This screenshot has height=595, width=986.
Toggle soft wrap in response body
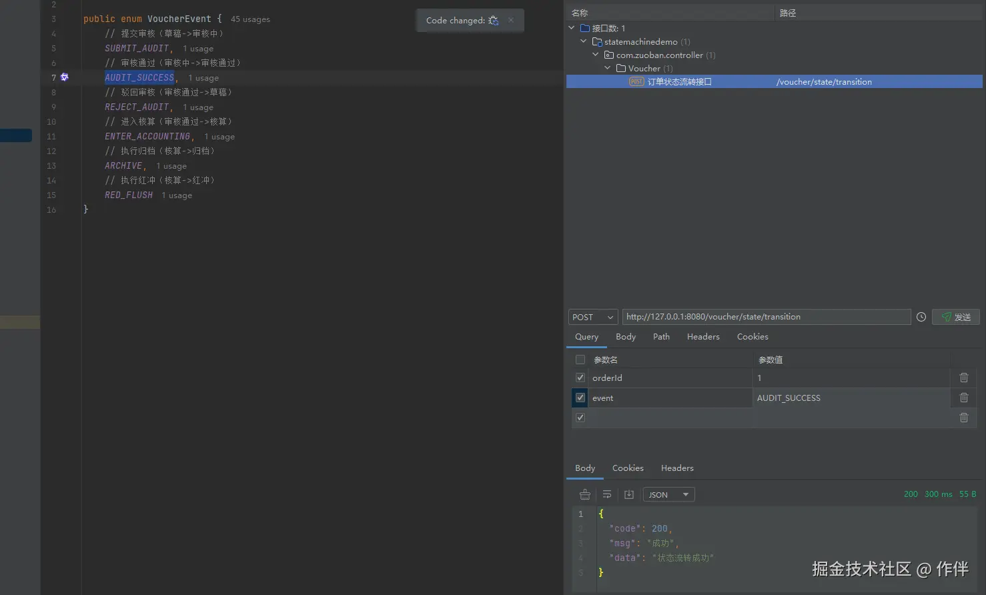pos(607,494)
